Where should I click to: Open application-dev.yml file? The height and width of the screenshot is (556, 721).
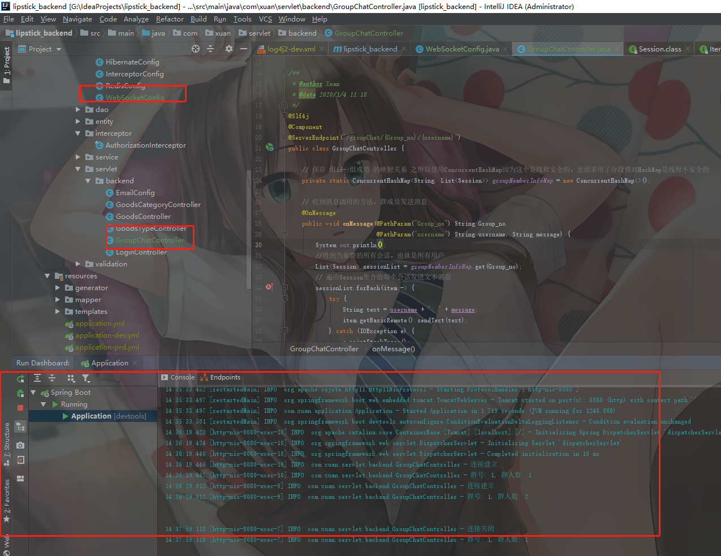point(107,335)
